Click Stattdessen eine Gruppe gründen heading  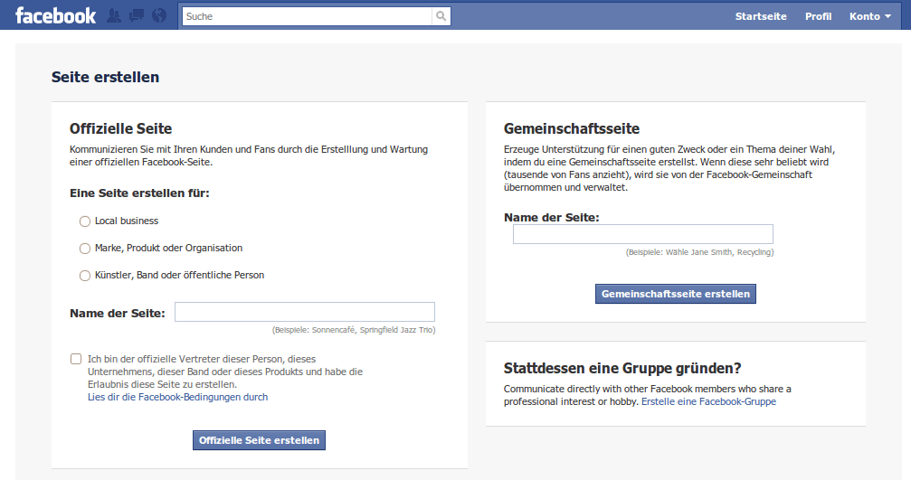pyautogui.click(x=622, y=368)
